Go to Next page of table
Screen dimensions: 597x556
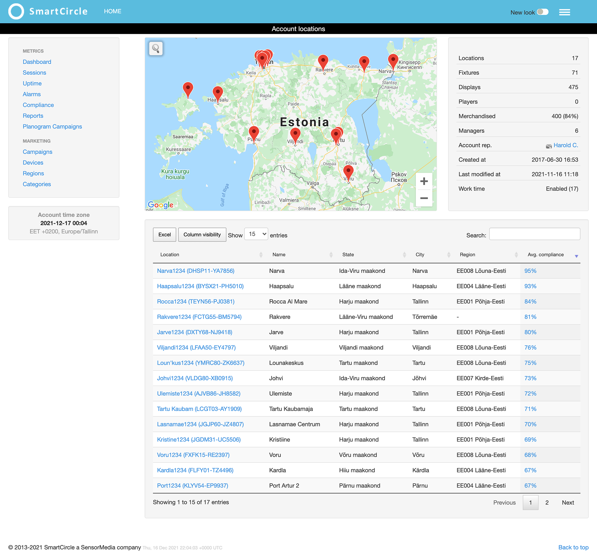[x=568, y=503]
